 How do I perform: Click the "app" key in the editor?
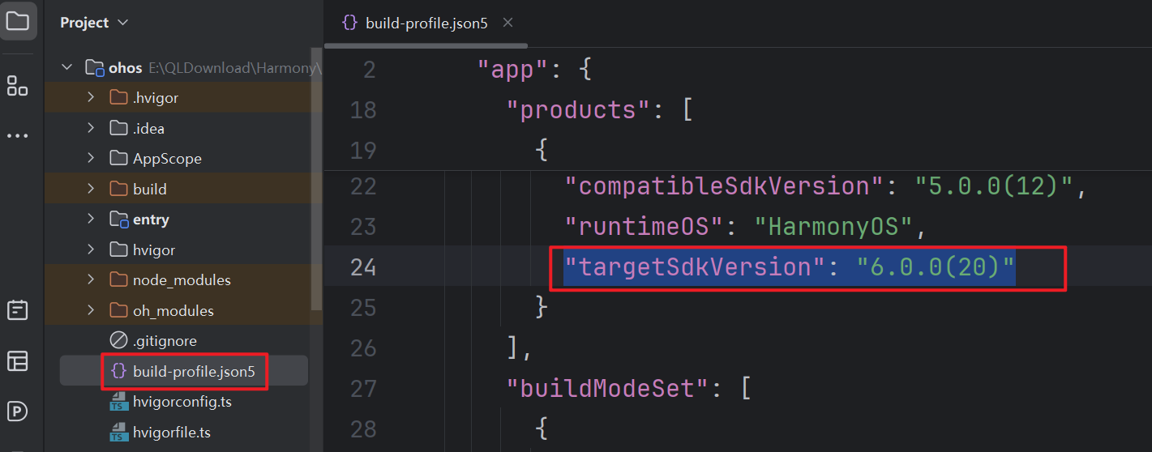click(x=514, y=69)
